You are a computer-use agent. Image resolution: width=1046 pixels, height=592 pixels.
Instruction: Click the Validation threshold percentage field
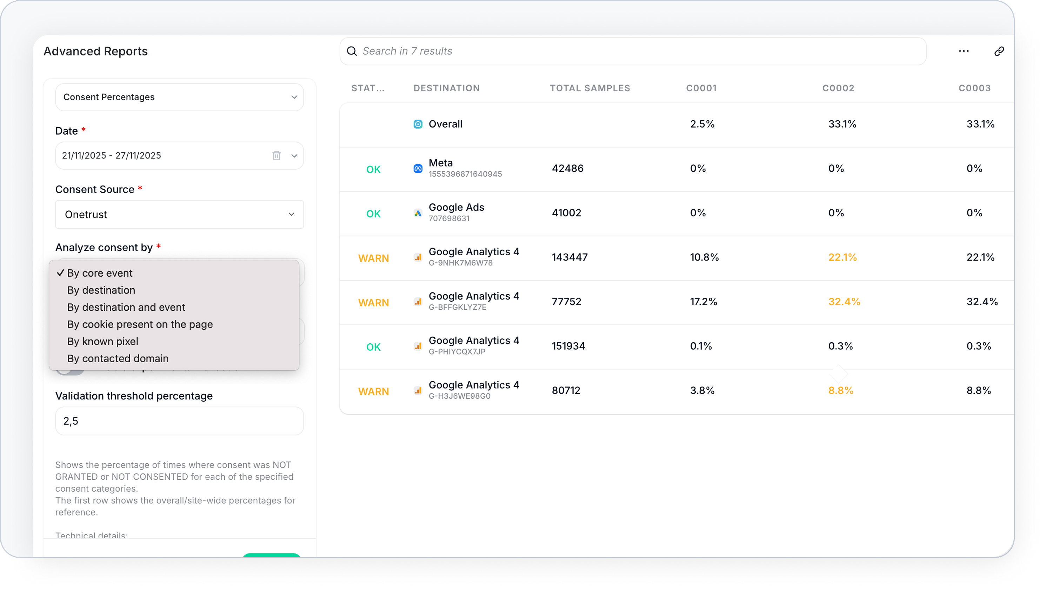click(179, 421)
